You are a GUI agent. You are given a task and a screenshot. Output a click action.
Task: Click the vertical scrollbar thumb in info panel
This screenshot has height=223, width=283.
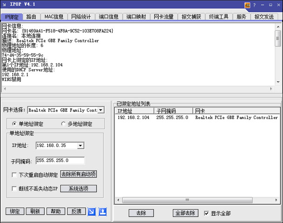click(x=278, y=38)
